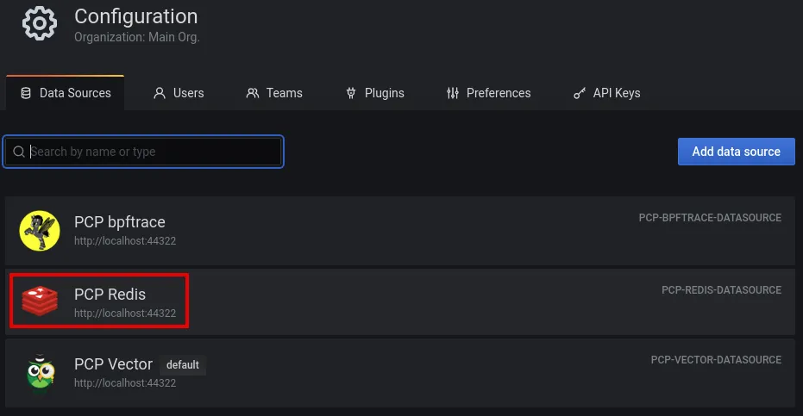Click the PCP bpftrace pony logo

(x=40, y=231)
